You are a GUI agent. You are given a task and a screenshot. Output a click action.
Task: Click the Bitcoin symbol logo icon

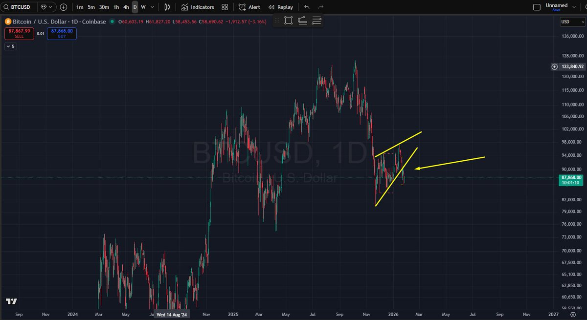pyautogui.click(x=7, y=21)
